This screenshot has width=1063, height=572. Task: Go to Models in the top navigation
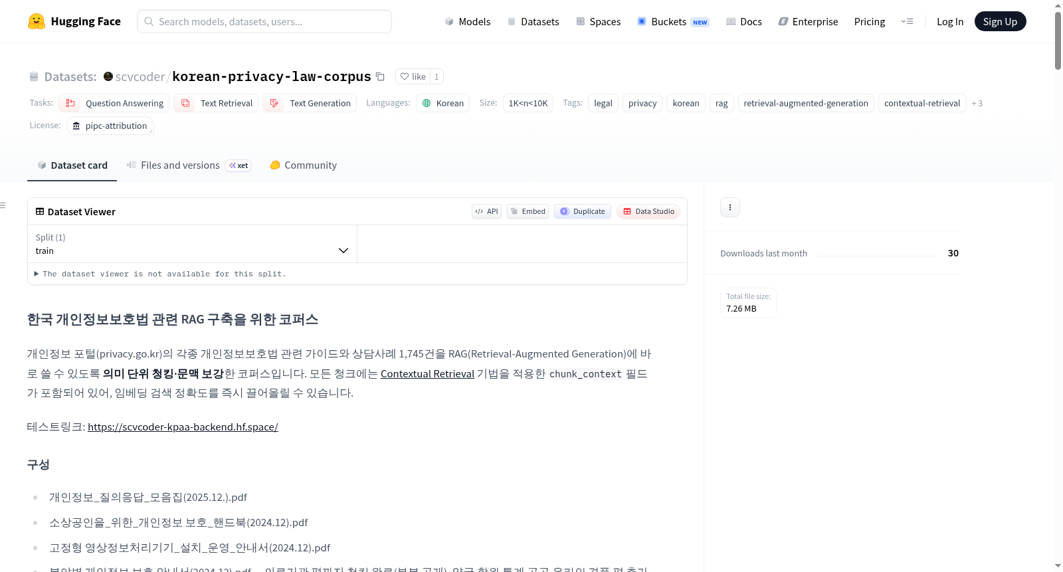coord(468,22)
